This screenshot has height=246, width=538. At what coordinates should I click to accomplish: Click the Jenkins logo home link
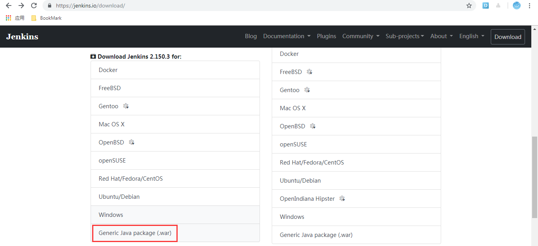pyautogui.click(x=22, y=37)
